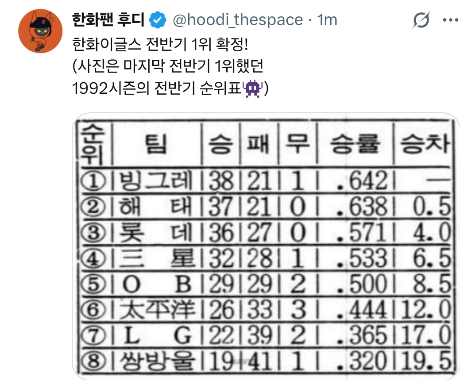Viewport: 460px width, 380px height.
Task: Click the circled ① rank icon in image
Action: tap(93, 181)
